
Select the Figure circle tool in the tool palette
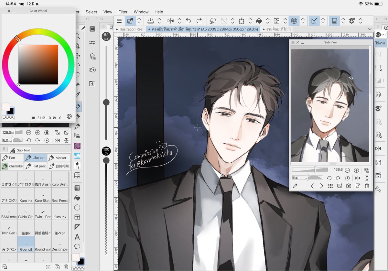(x=77, y=207)
